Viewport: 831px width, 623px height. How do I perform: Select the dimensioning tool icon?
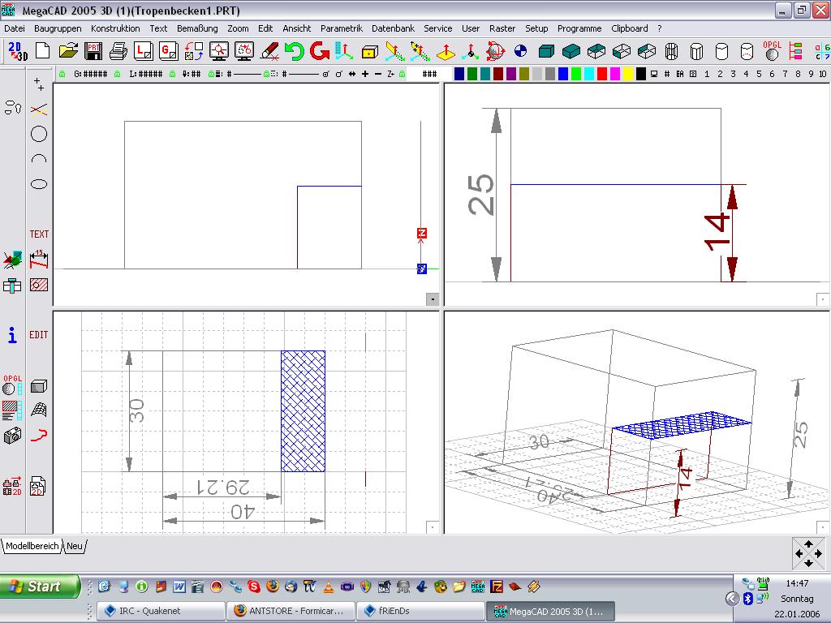pyautogui.click(x=39, y=260)
